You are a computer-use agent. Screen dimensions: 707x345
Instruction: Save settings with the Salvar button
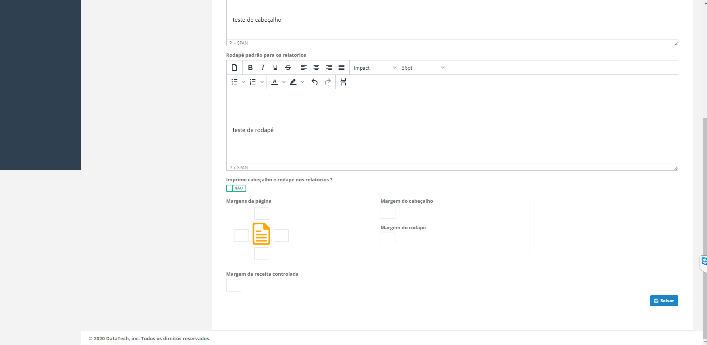[664, 301]
